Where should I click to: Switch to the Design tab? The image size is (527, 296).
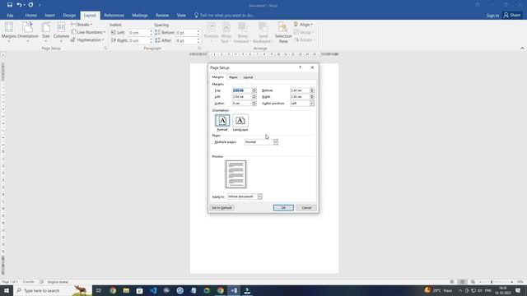[x=69, y=16]
